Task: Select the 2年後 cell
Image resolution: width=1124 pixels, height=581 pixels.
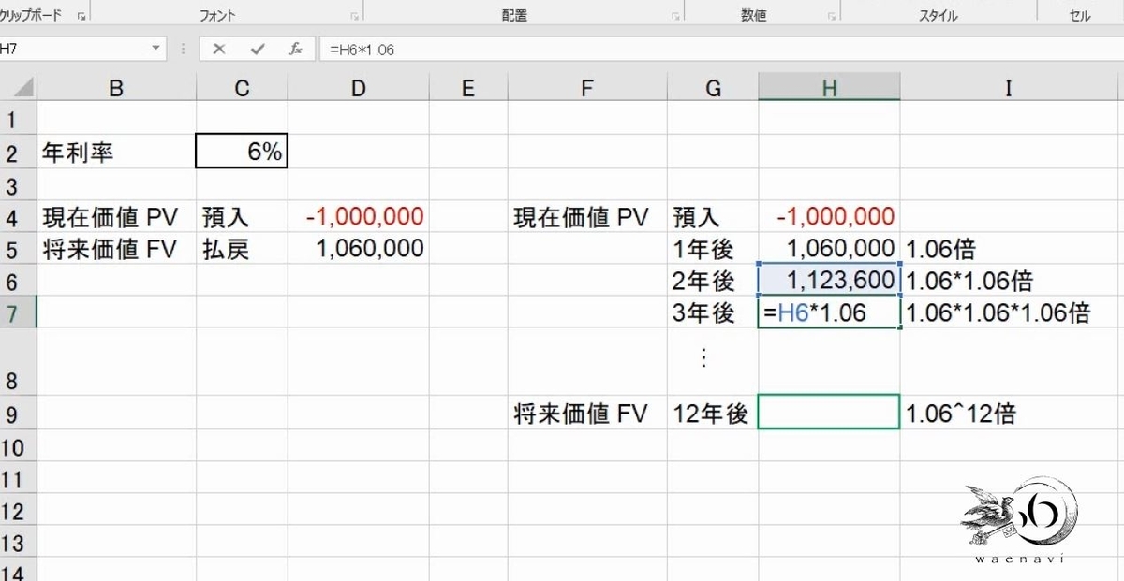Action: pyautogui.click(x=714, y=281)
